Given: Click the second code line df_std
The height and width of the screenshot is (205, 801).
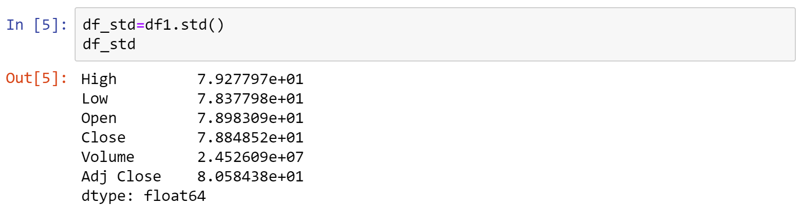Looking at the screenshot, I should click(109, 45).
